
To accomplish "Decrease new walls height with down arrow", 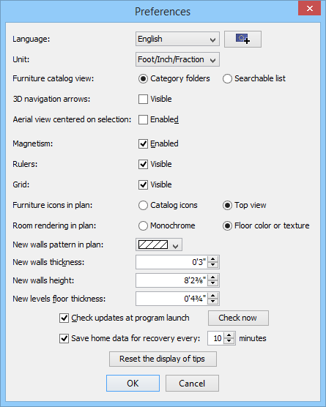I will click(213, 283).
